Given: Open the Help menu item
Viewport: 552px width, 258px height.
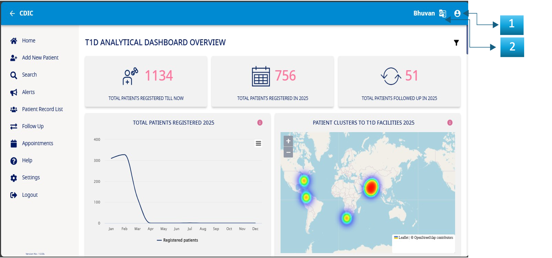Looking at the screenshot, I should 27,160.
